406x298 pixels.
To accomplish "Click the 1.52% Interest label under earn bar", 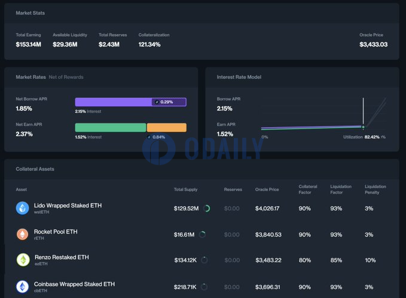I will pyautogui.click(x=88, y=137).
